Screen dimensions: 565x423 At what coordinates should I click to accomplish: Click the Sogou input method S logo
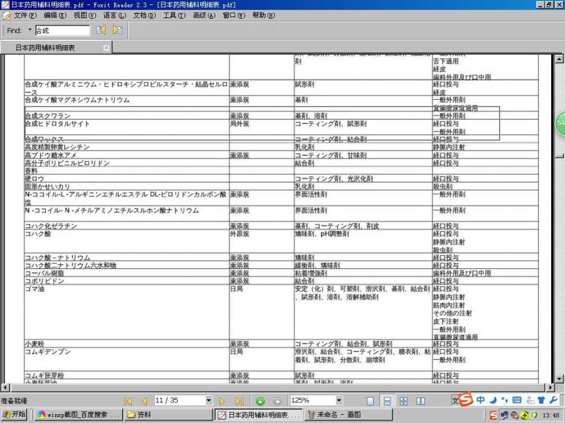pos(466,399)
